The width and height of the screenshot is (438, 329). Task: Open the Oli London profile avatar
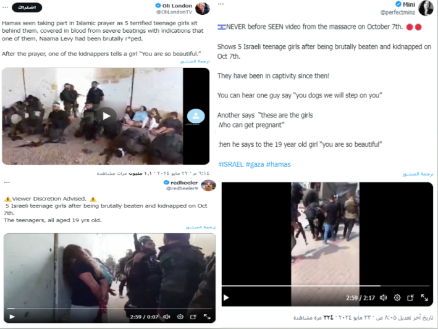tap(202, 9)
